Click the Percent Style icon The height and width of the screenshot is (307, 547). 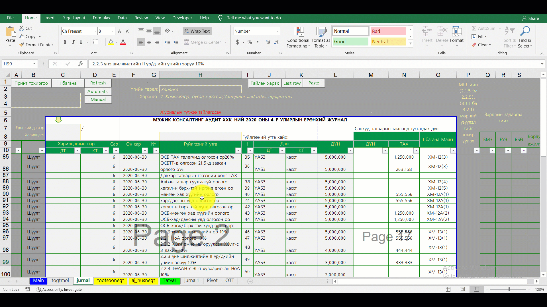coord(250,42)
